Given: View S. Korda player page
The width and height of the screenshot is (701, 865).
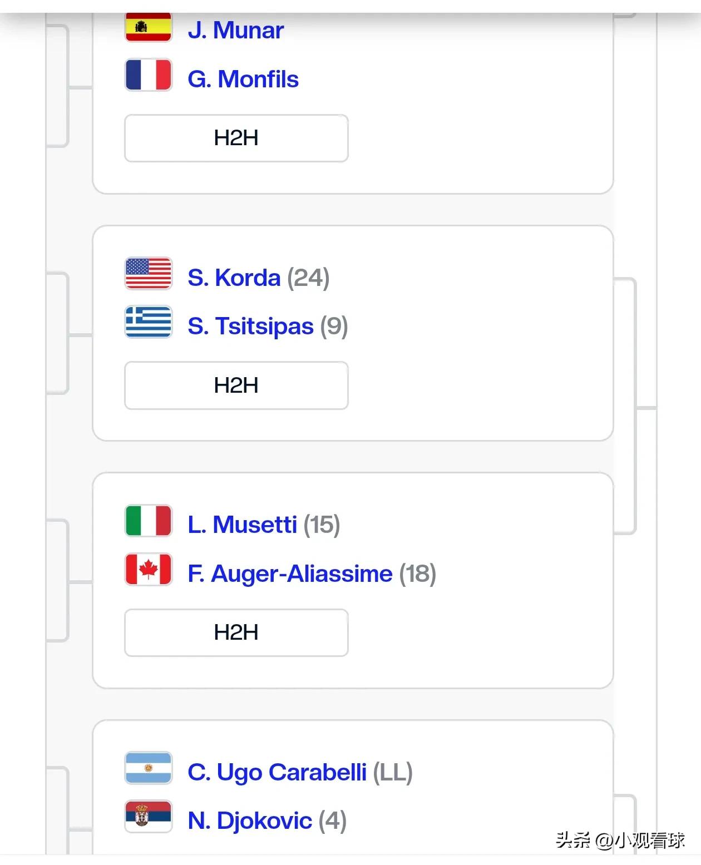Looking at the screenshot, I should pyautogui.click(x=234, y=278).
